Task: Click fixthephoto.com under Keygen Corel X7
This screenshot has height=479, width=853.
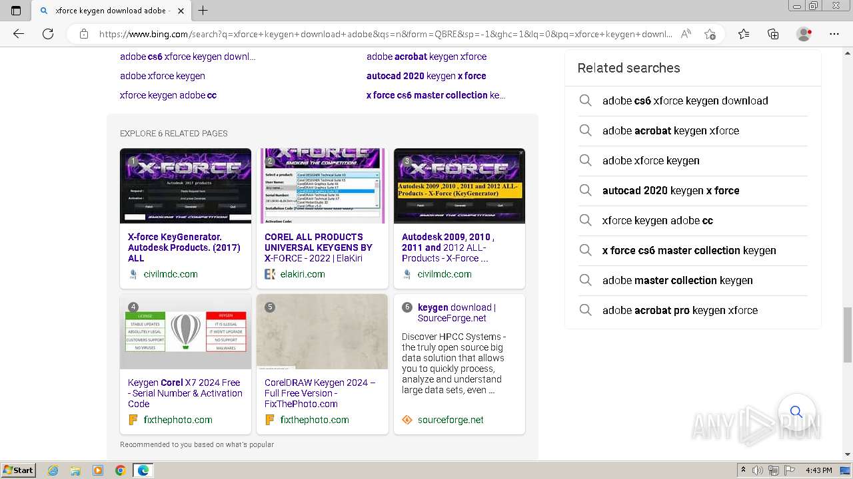Action: (178, 420)
